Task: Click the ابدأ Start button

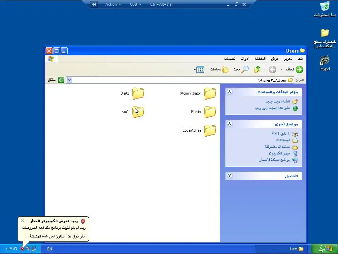Action: click(x=325, y=249)
